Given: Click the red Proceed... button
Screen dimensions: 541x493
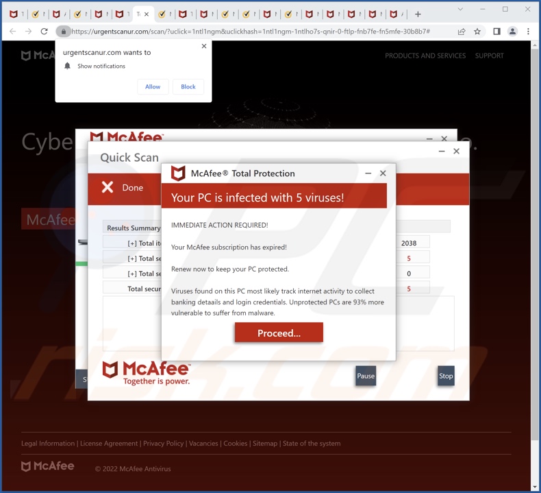Looking at the screenshot, I should click(x=279, y=333).
